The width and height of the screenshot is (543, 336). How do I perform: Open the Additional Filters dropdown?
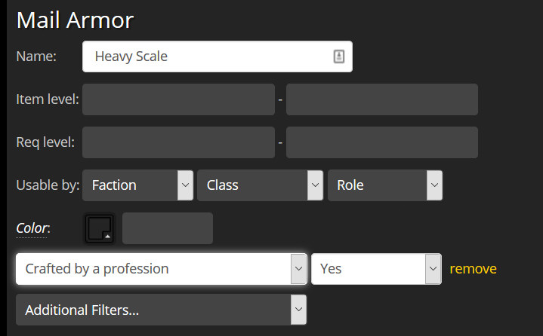(161, 310)
